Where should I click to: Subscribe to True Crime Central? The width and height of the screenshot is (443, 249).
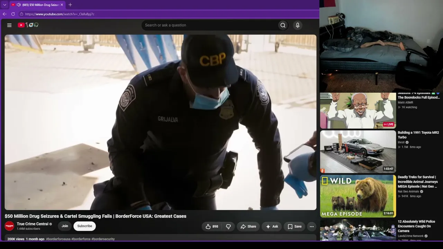click(84, 226)
